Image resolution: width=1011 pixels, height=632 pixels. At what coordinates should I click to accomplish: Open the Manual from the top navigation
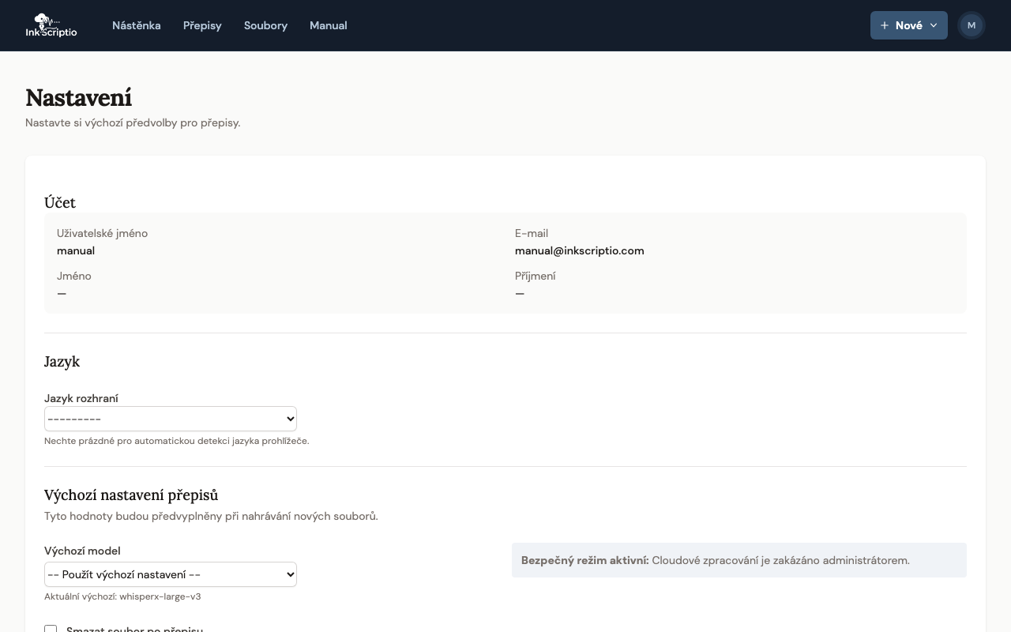(x=328, y=25)
